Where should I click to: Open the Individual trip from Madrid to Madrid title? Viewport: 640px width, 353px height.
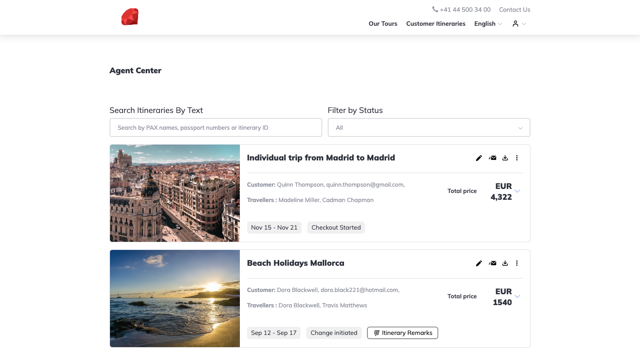click(321, 158)
